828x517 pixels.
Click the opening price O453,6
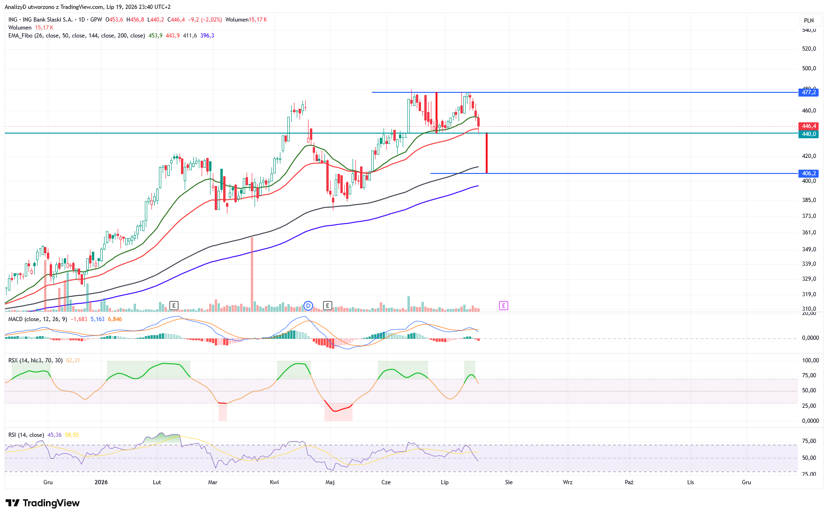(x=114, y=20)
